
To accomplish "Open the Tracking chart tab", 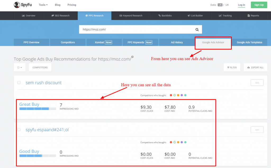I will coord(225,16).
